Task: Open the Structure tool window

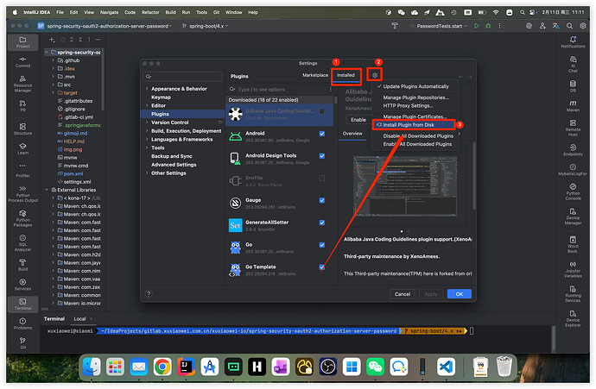Action: point(22,129)
